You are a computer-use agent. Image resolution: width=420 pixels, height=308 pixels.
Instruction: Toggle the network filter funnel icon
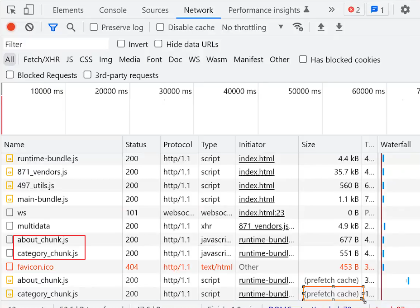click(53, 27)
